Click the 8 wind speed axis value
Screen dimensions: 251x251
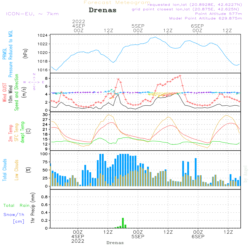pos(46,78)
